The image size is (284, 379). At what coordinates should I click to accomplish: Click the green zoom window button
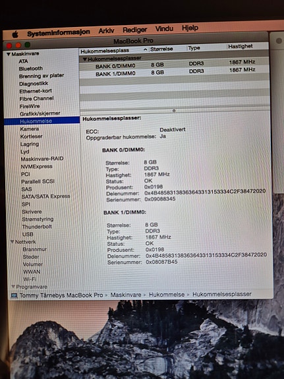coord(27,45)
